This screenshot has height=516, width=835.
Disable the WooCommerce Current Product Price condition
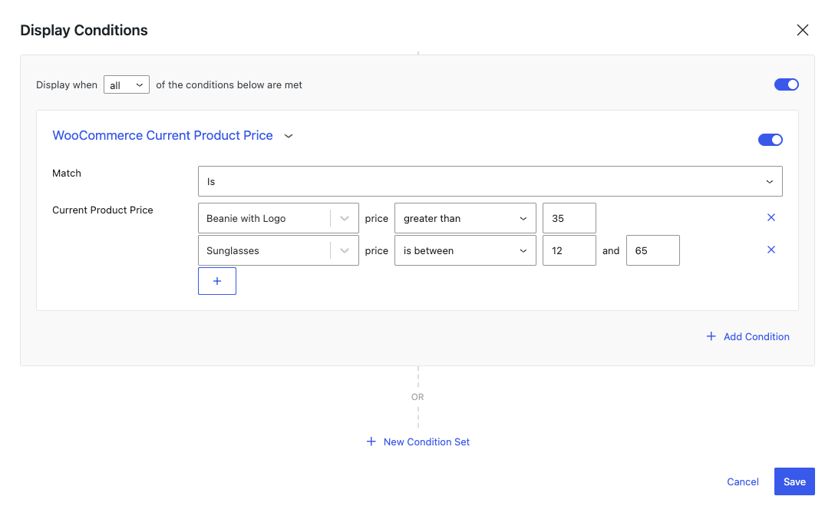pos(770,140)
